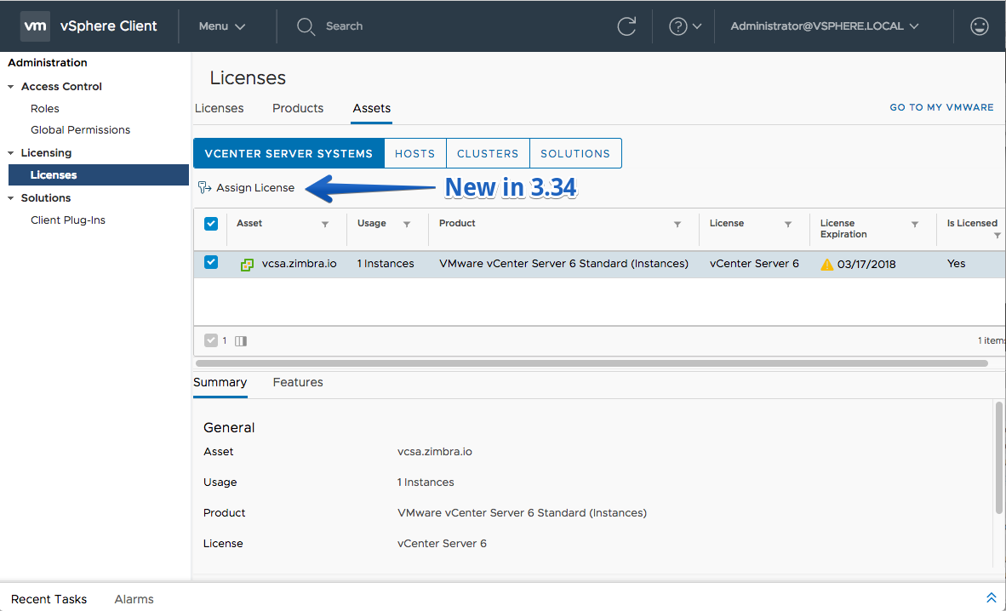1006x611 pixels.
Task: Uncheck the vcsa.zimbra.io row checkbox
Action: (x=211, y=262)
